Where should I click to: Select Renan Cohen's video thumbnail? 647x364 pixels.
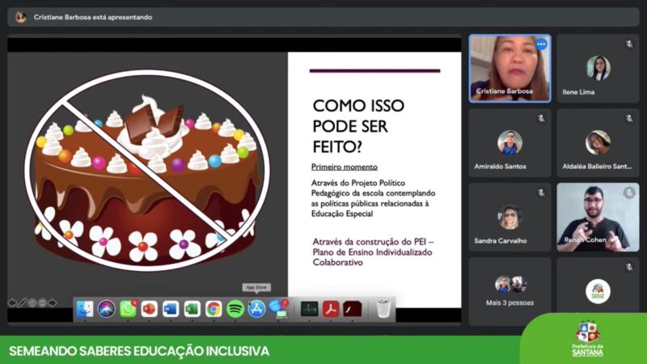click(598, 217)
